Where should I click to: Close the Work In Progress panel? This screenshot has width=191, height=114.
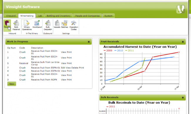pyautogui.click(x=89, y=42)
